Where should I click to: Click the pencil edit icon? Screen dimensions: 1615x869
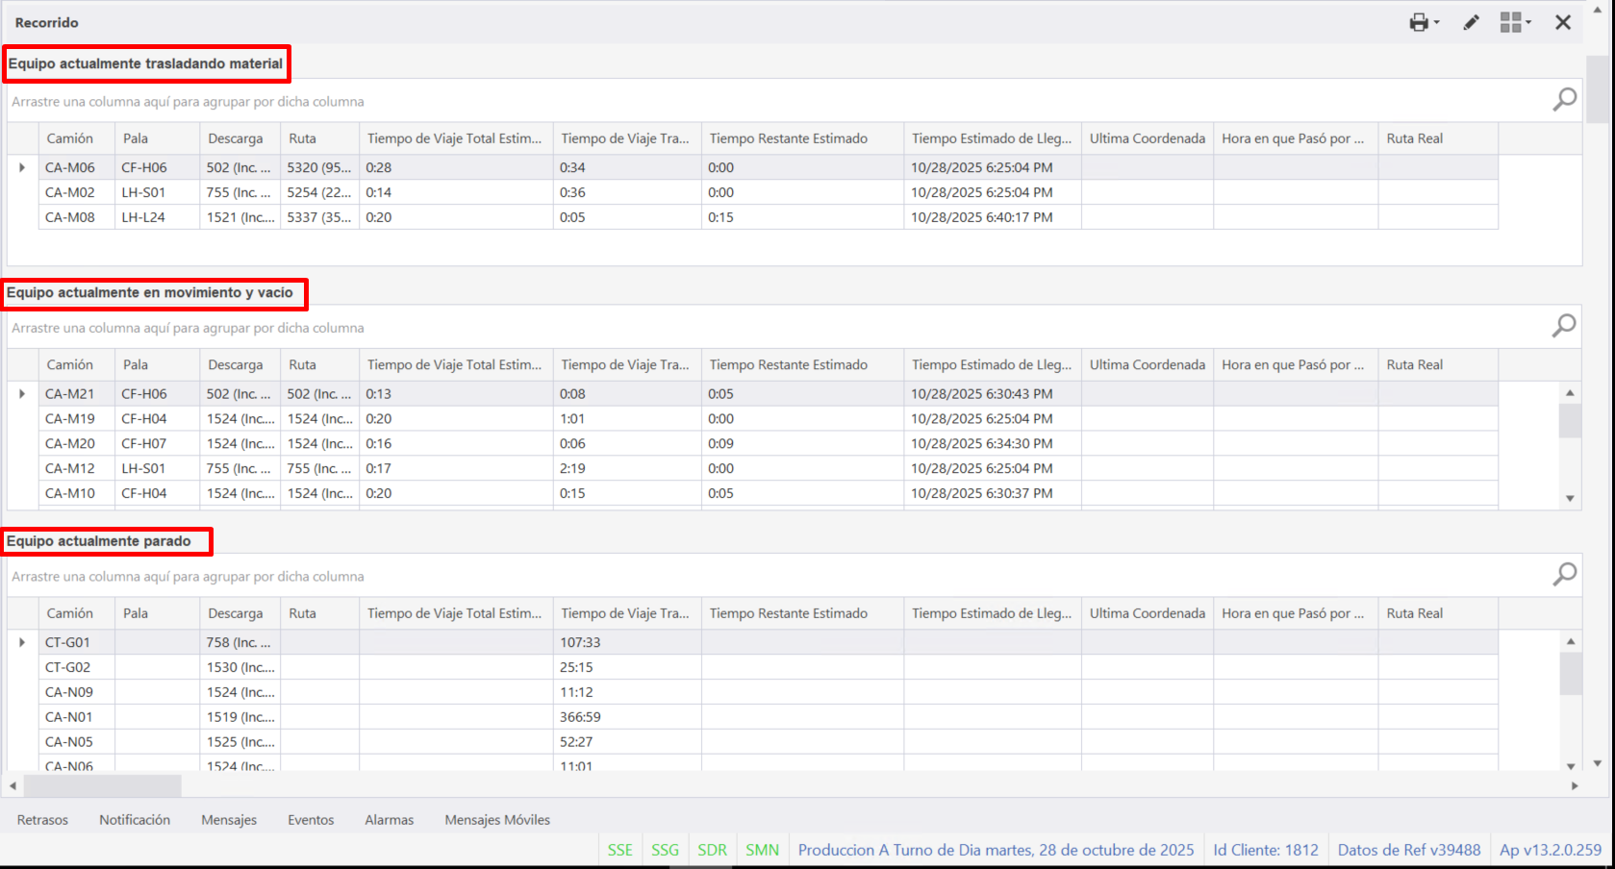[1471, 23]
